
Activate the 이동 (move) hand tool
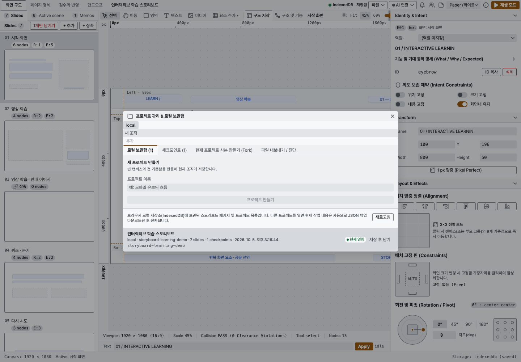tap(130, 16)
